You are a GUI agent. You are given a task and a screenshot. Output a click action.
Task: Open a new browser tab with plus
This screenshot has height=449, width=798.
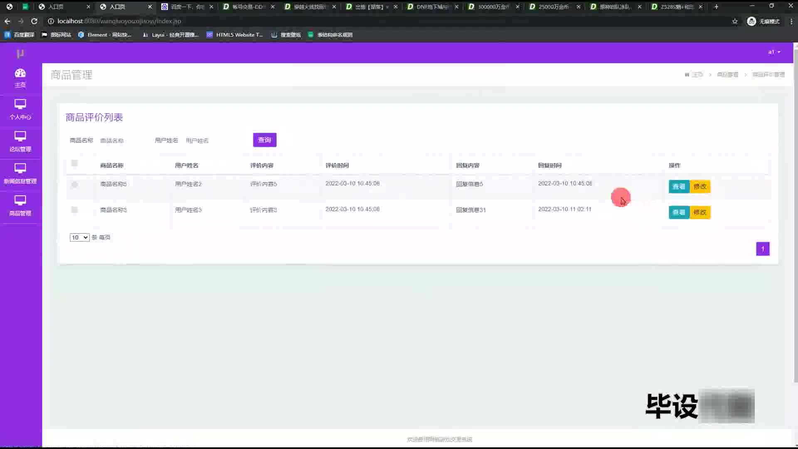point(716,7)
